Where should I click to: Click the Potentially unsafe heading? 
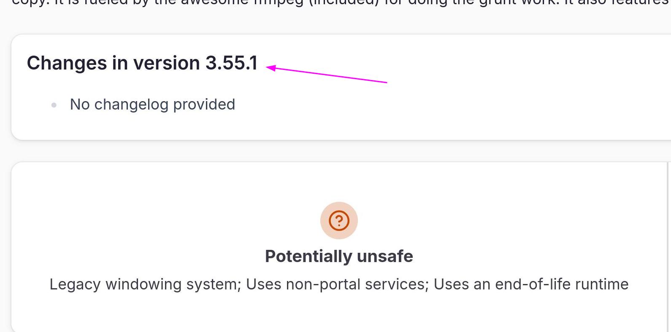339,256
